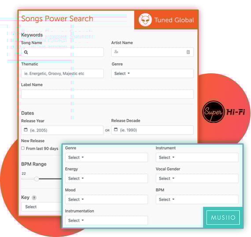The image size is (251, 237).
Task: Click the BPM Range slider handle
Action: point(37,179)
